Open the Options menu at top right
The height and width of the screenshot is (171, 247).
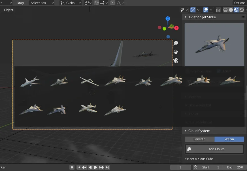[239, 3]
